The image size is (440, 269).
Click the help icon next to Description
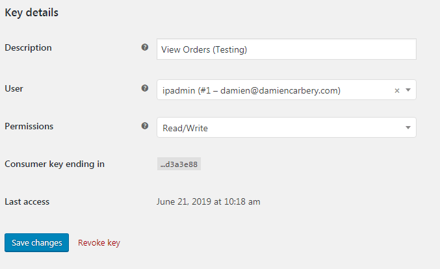[145, 47]
